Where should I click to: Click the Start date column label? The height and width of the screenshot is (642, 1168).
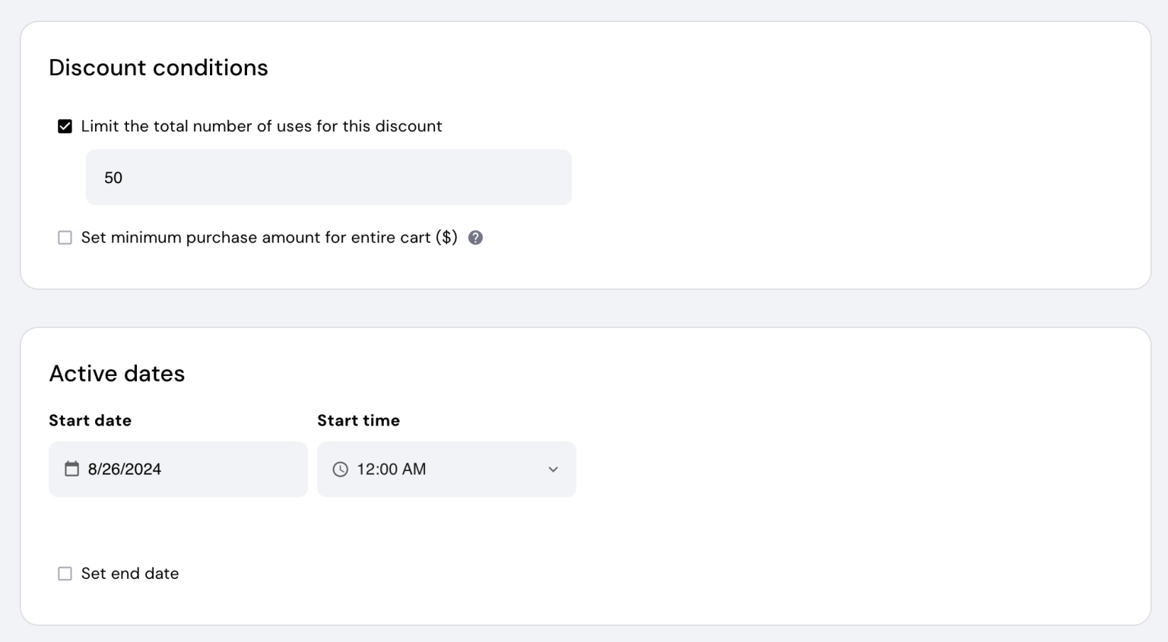click(x=90, y=420)
